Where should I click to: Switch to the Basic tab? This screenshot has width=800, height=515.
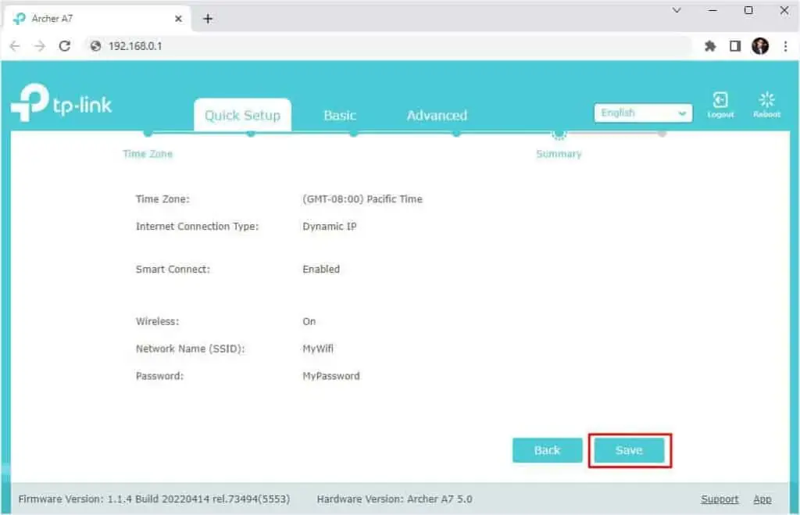tap(340, 115)
